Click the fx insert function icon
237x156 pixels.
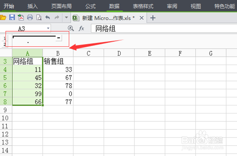(x=81, y=28)
